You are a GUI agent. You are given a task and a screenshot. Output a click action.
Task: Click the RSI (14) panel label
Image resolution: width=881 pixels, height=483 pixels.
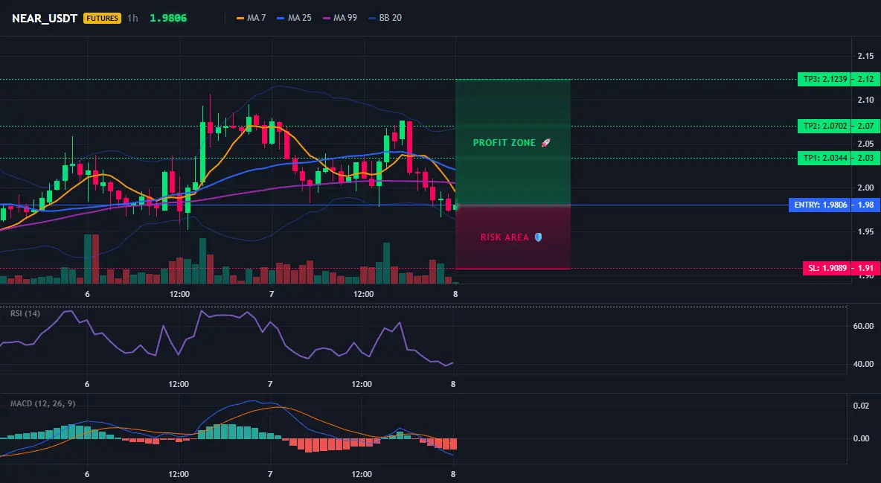click(25, 313)
